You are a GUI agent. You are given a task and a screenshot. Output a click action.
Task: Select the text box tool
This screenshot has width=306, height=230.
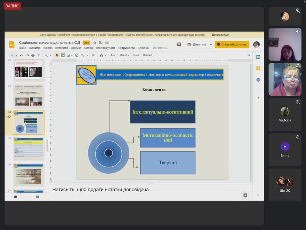click(x=63, y=55)
